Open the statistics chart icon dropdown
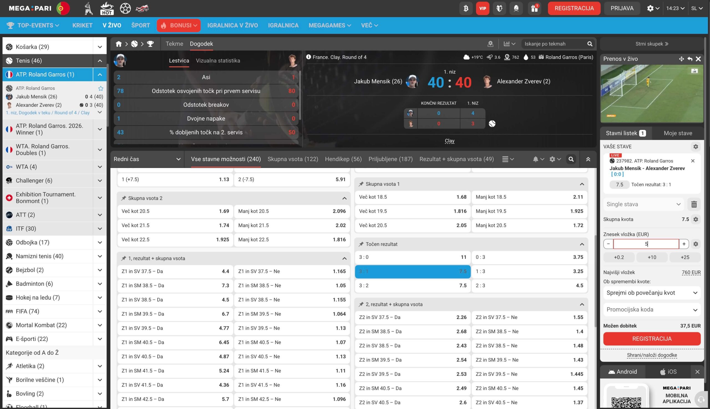Screen dimensions: 710x409 pos(509,44)
